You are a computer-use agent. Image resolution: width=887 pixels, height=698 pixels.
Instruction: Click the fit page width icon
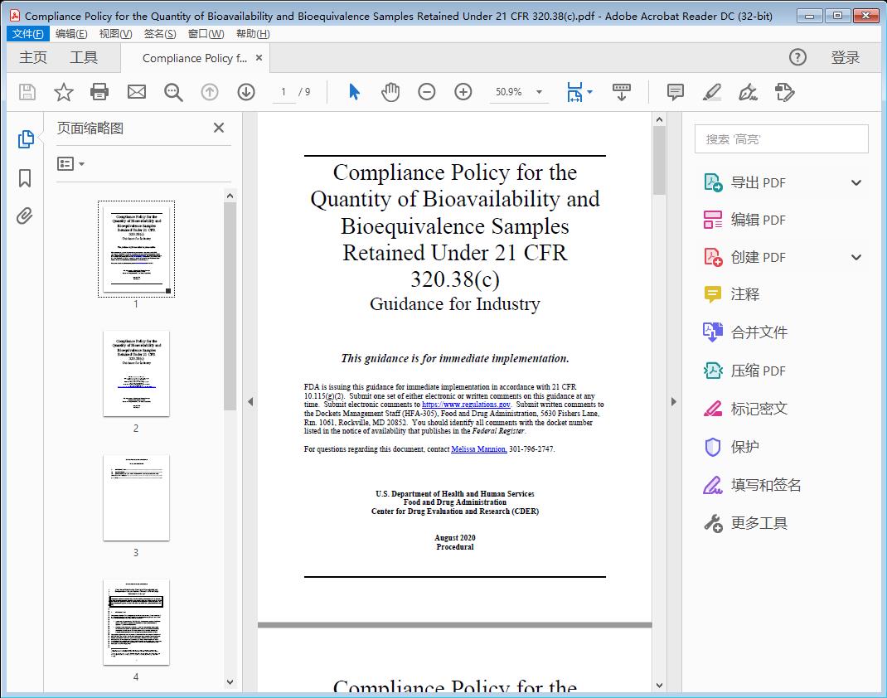574,92
